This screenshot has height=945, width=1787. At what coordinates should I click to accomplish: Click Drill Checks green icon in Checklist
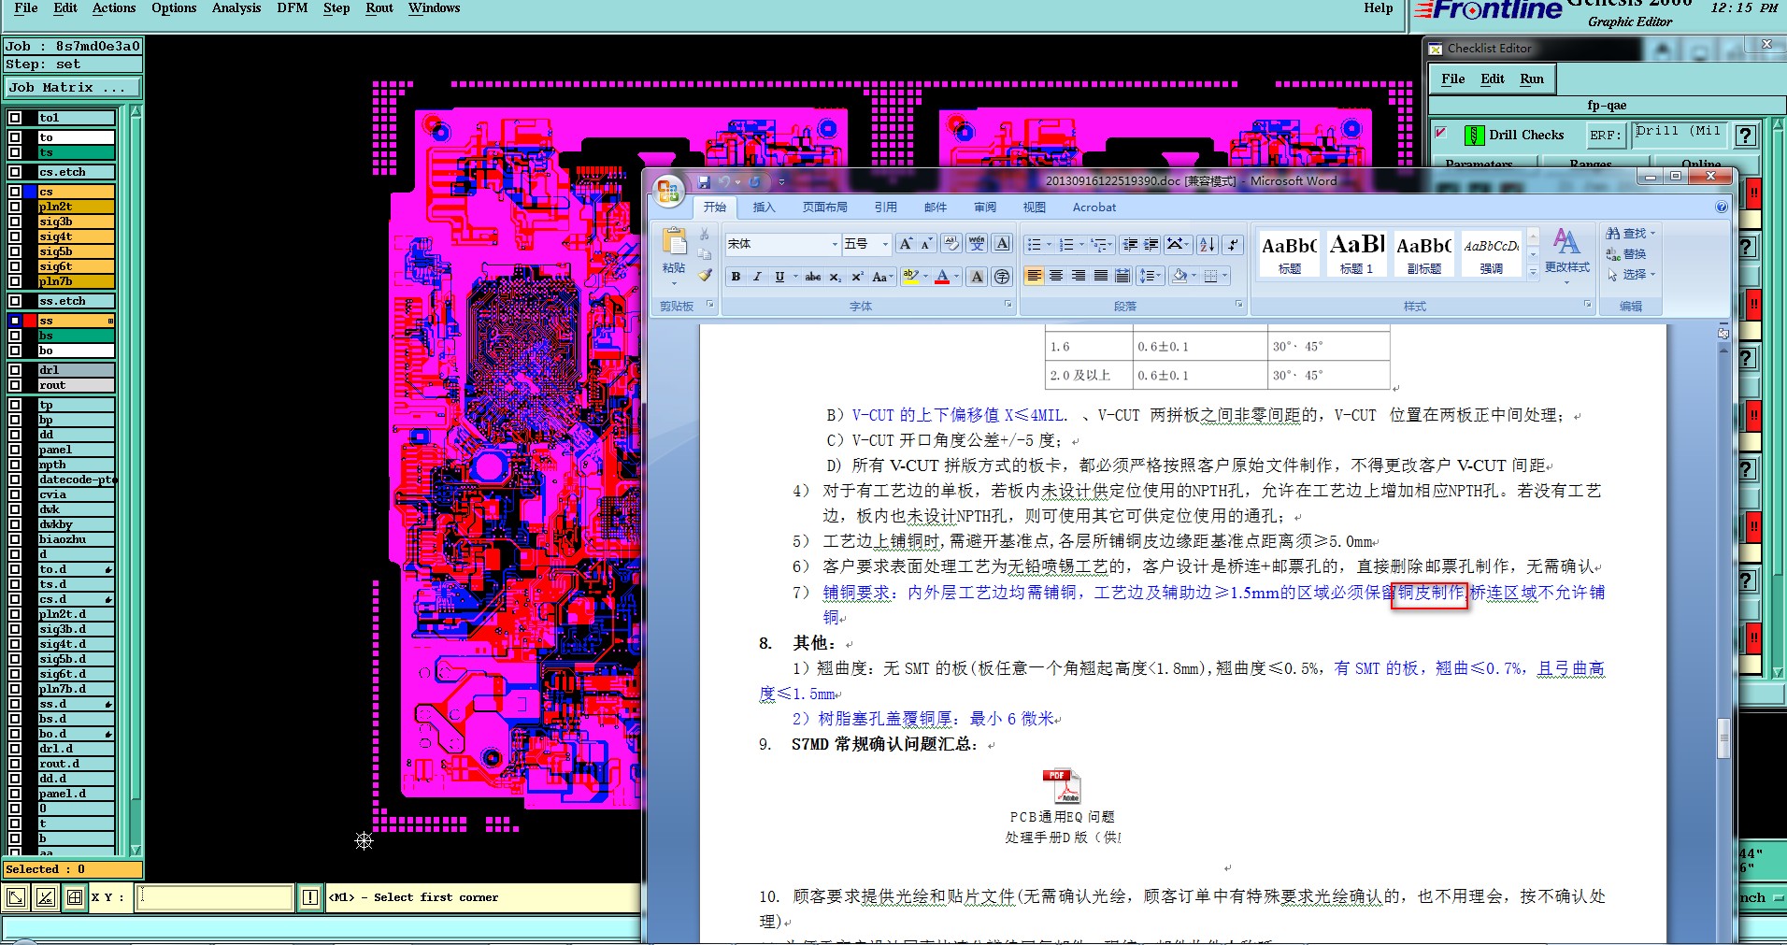[1474, 136]
